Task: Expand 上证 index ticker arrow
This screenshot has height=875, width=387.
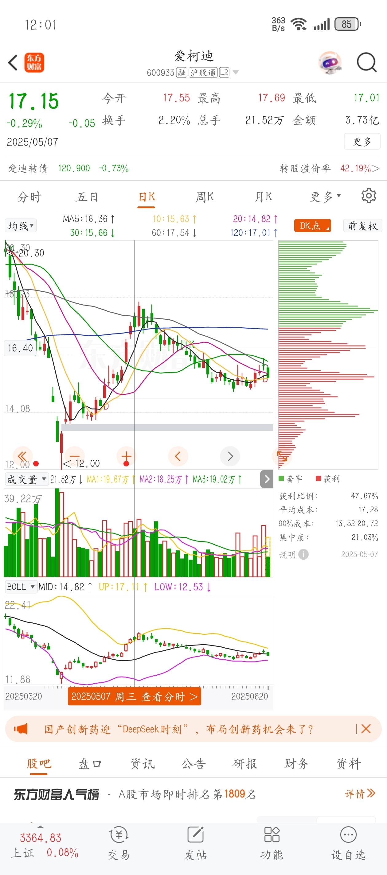Action: click(x=40, y=826)
